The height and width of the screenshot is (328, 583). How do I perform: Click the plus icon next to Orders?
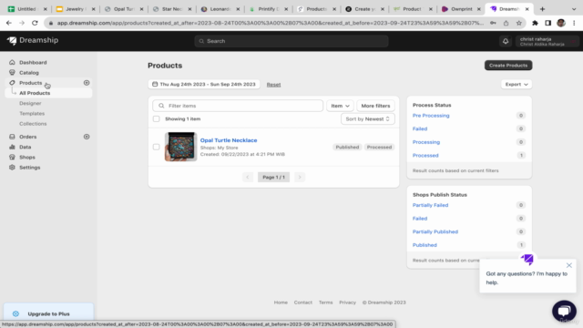[x=87, y=137]
